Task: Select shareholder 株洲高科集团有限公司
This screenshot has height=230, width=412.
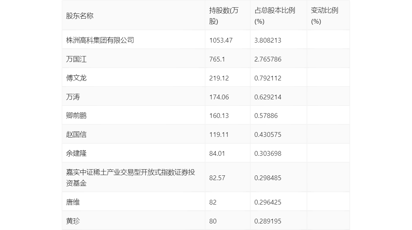Action: [100, 40]
